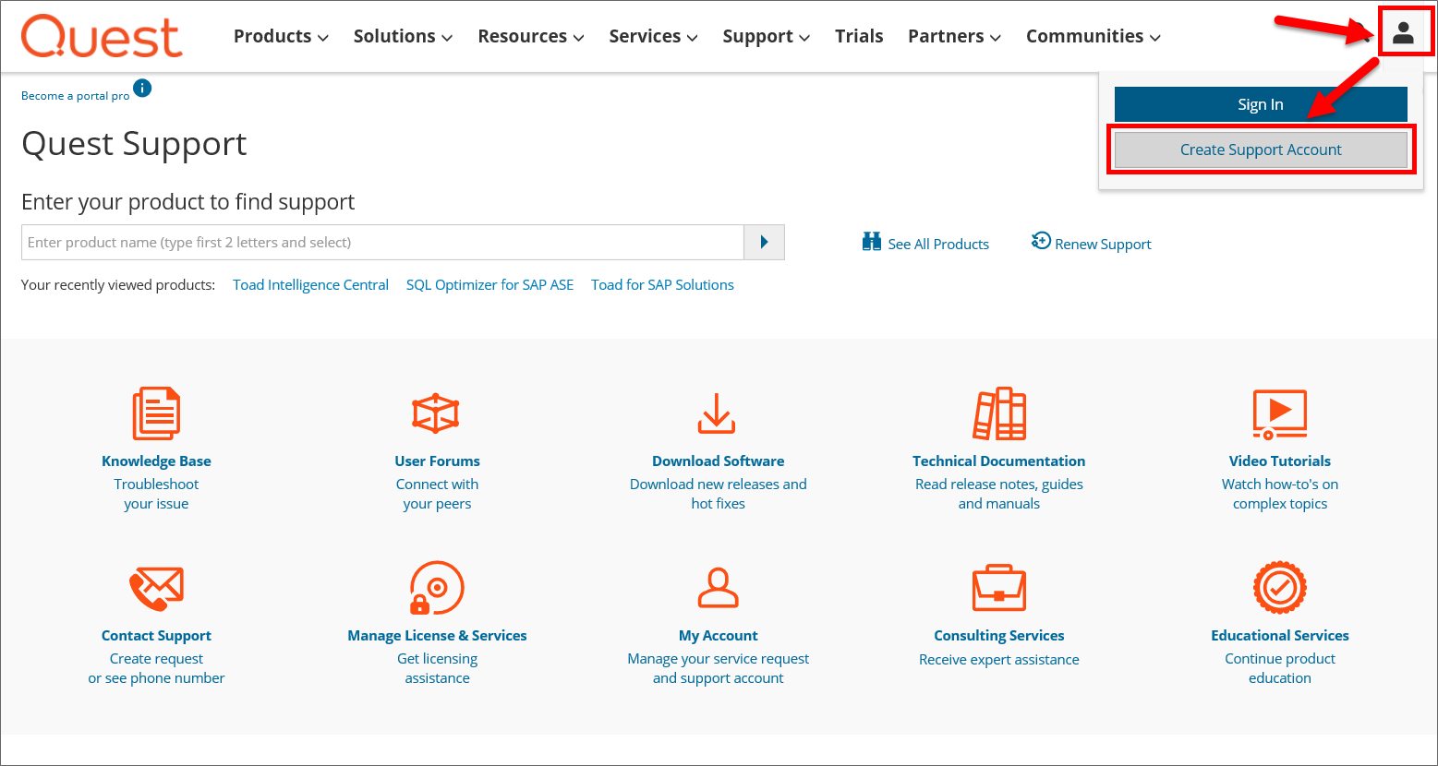Viewport: 1438px width, 766px height.
Task: Open the Download Software title link
Action: (718, 461)
